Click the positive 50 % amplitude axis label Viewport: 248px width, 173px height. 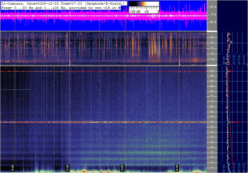(213, 7)
